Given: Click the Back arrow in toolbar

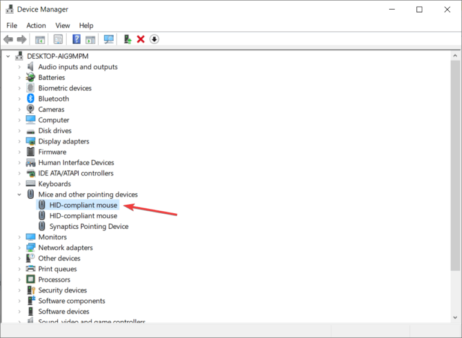Looking at the screenshot, I should click(8, 39).
